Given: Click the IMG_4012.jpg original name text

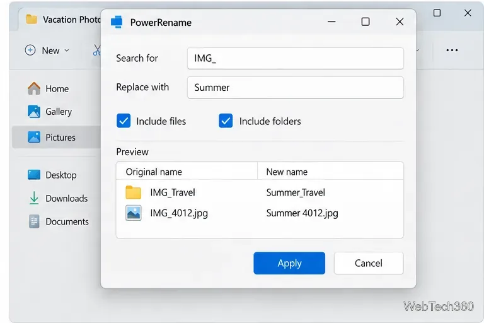Looking at the screenshot, I should (179, 213).
